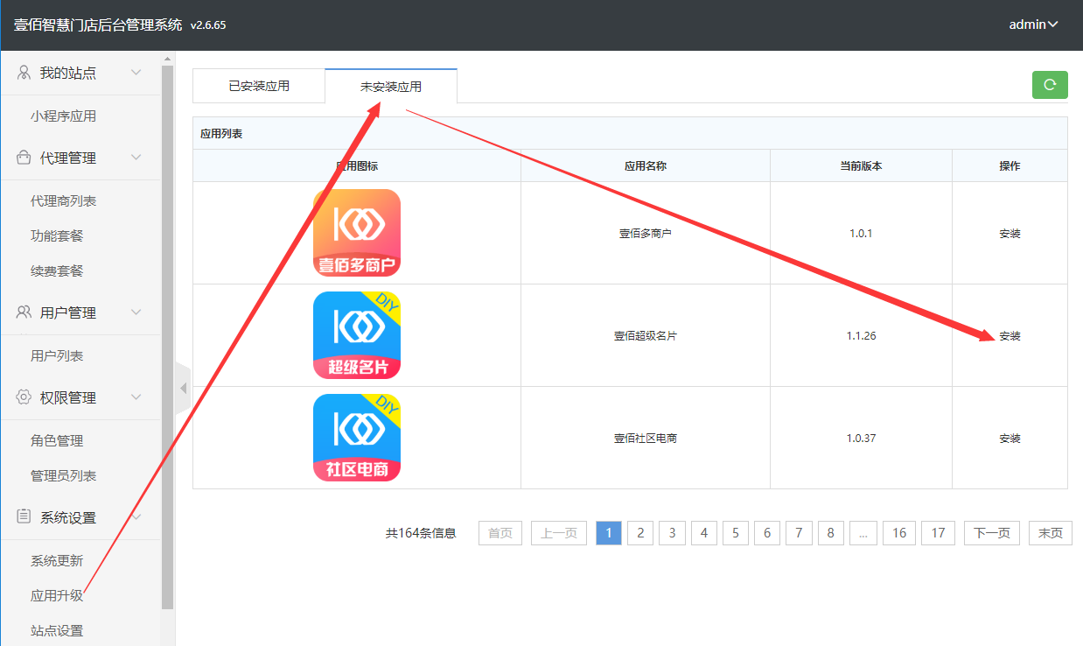Screen dimensions: 1083x646
Task: Collapse the 代理管理 menu chevron
Action: click(x=136, y=158)
